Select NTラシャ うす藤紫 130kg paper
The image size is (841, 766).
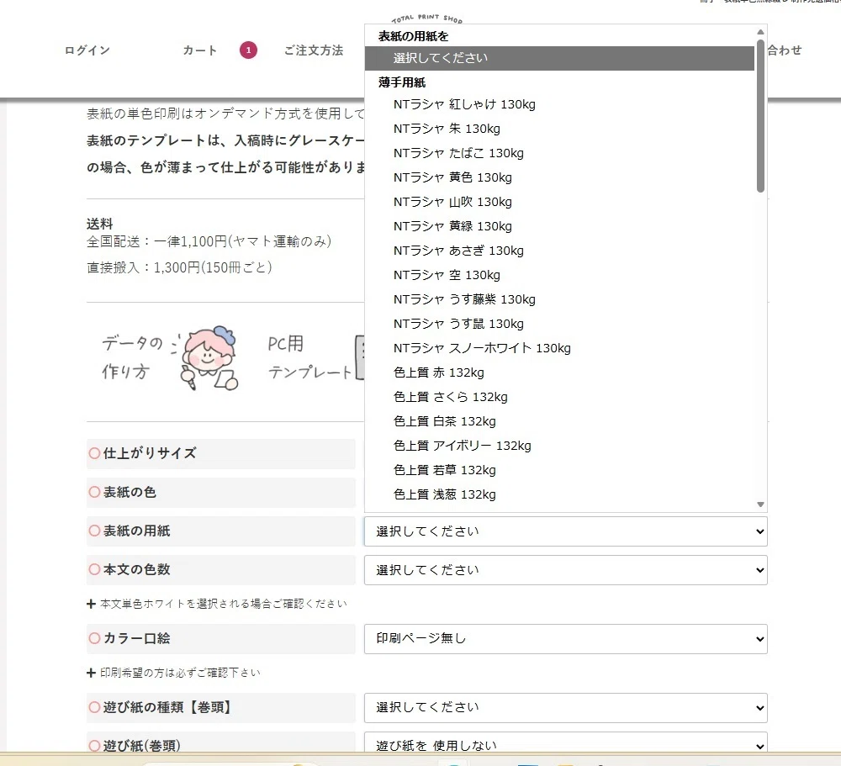[x=559, y=299]
